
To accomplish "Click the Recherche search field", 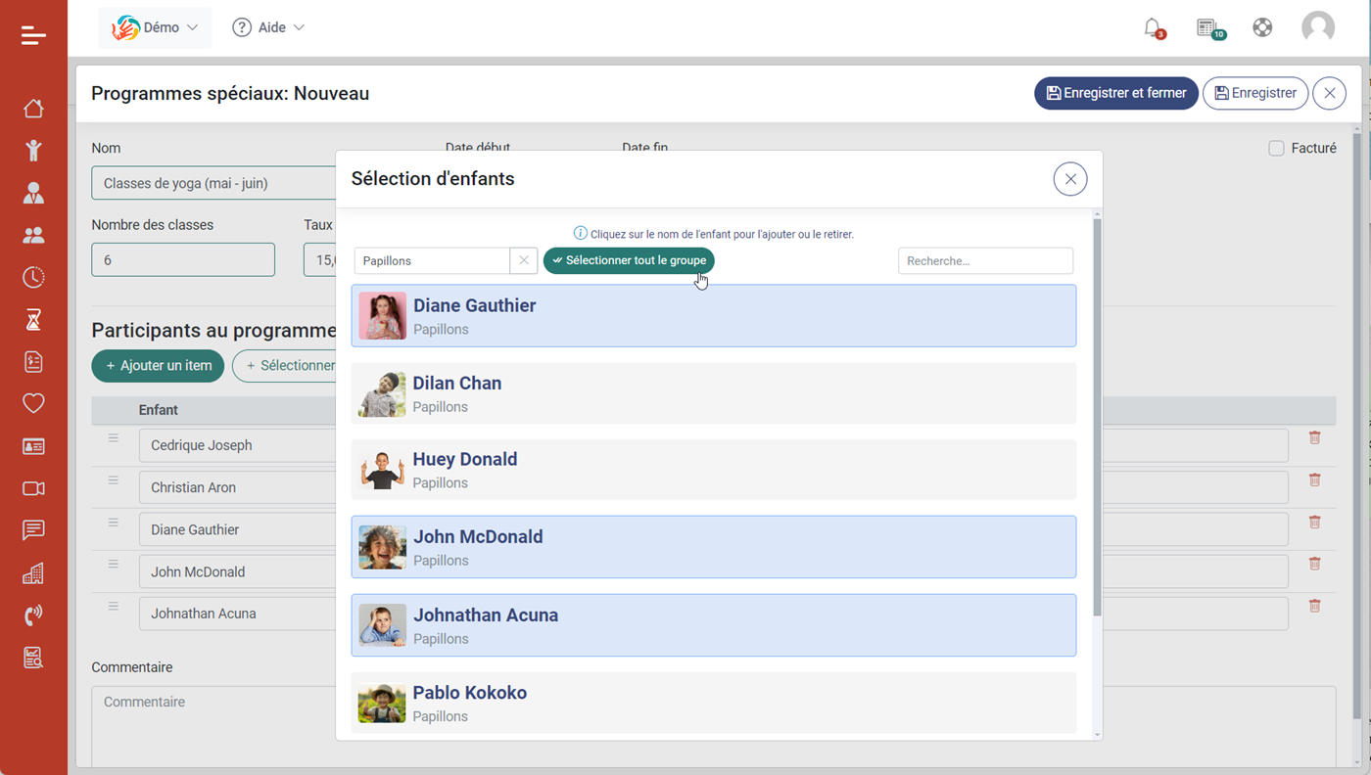I will (x=985, y=261).
